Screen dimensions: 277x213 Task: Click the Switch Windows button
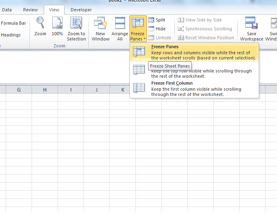pos(271,29)
